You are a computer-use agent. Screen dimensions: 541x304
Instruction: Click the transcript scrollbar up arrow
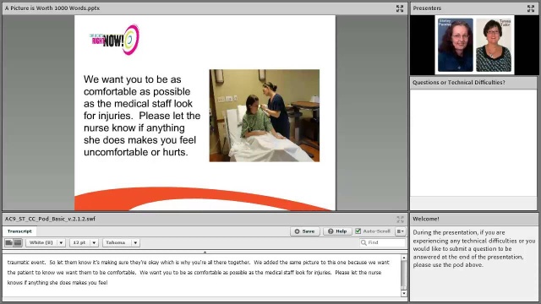coord(404,258)
